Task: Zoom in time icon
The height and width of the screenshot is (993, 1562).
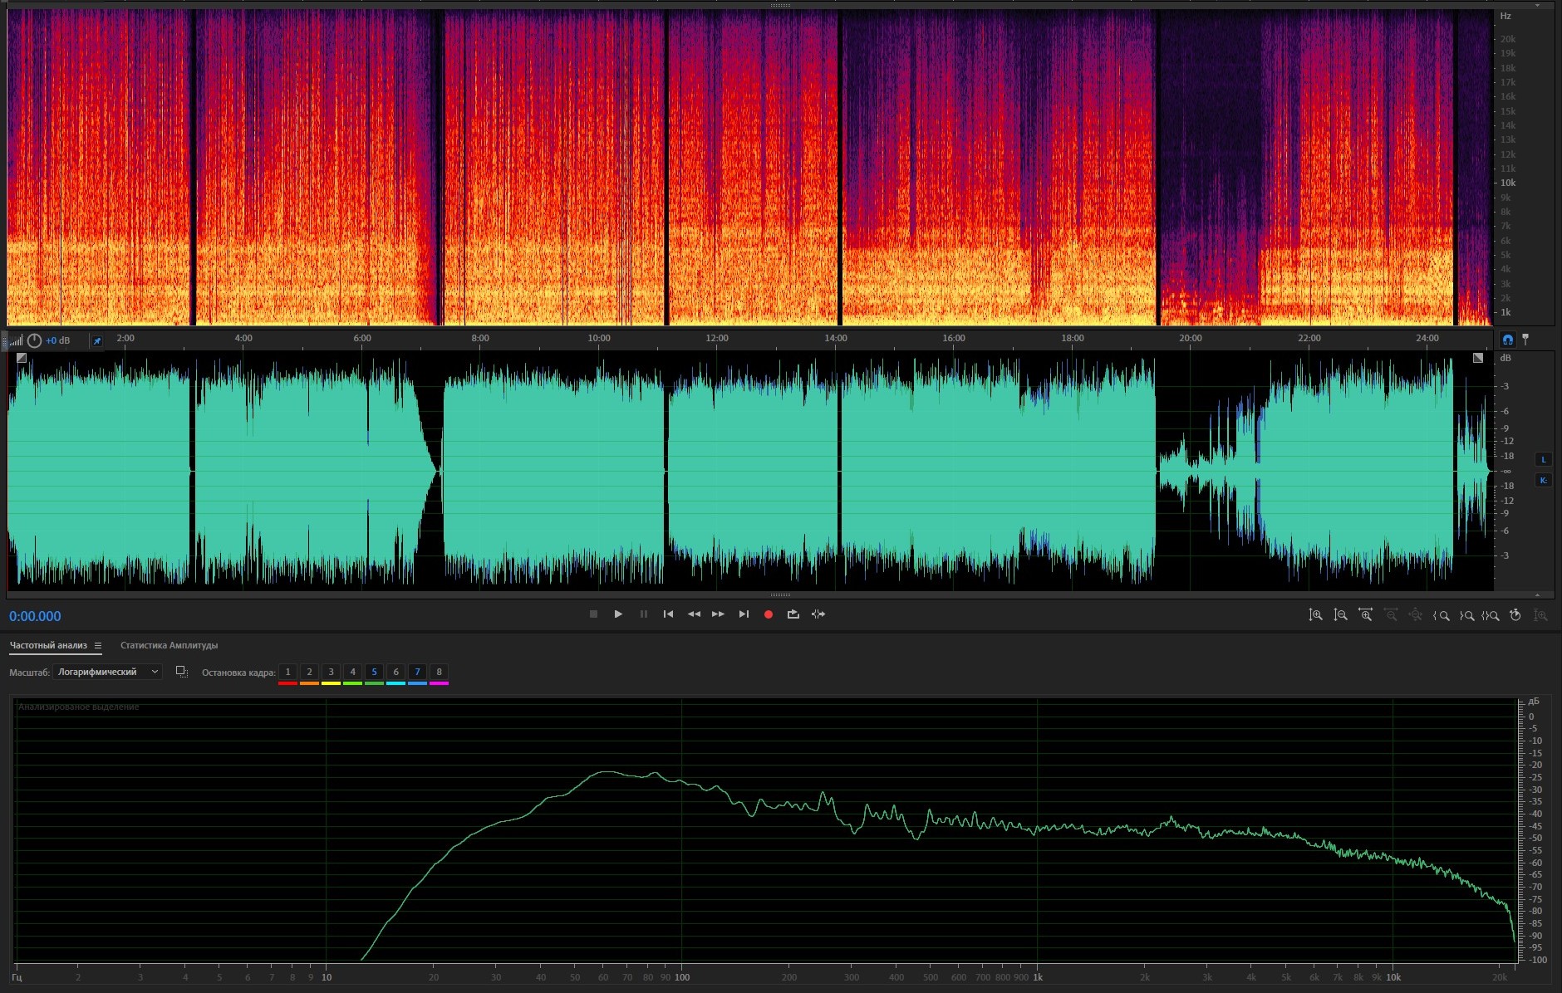Action: [x=1366, y=615]
